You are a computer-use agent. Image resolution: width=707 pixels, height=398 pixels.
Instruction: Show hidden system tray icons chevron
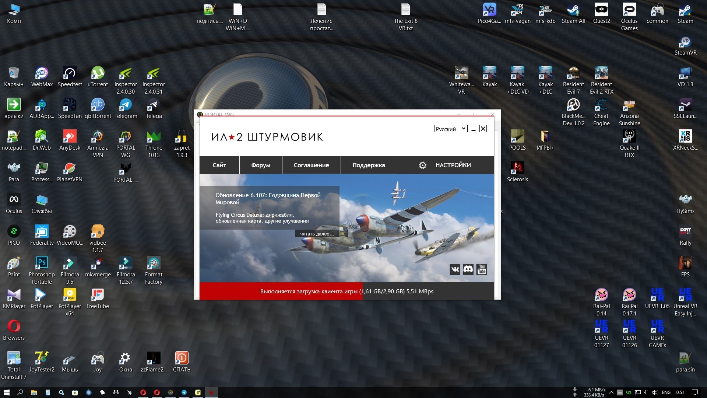[611, 392]
